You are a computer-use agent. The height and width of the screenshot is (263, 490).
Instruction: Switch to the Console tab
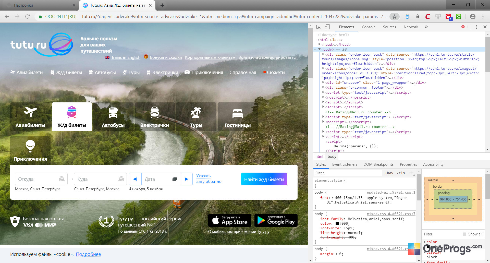[369, 27]
